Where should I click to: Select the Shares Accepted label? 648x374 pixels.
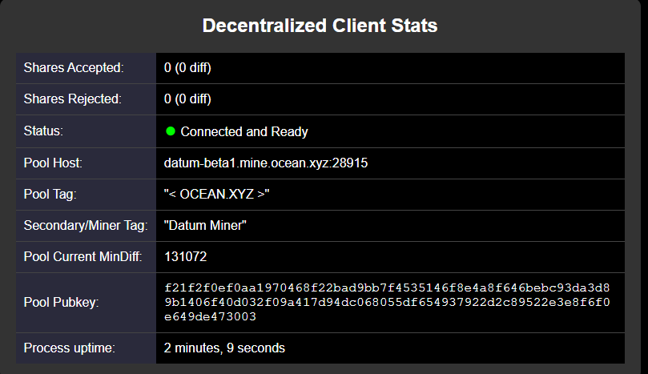point(74,68)
